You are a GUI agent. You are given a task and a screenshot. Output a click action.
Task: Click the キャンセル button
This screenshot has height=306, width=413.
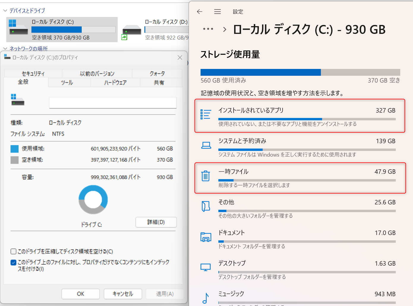pos(123,294)
